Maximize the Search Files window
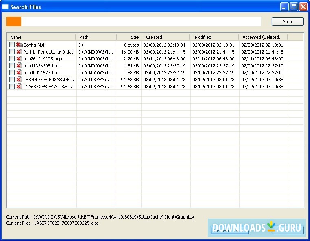Image resolution: width=310 pixels, height=241 pixels. tap(294, 7)
